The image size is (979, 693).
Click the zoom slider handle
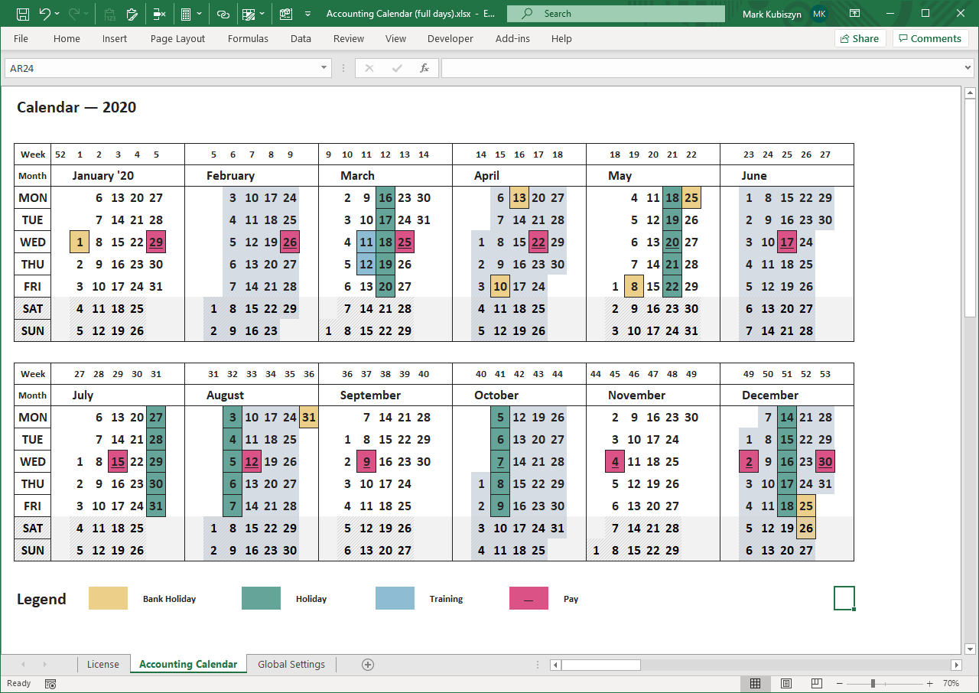873,683
